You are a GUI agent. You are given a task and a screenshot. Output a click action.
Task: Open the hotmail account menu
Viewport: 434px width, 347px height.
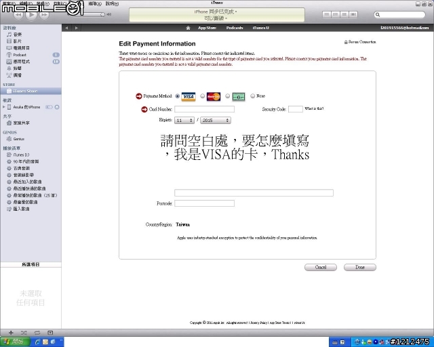point(405,28)
